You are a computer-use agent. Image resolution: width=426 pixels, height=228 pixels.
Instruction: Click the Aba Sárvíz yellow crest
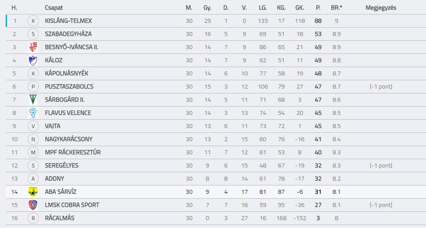pyautogui.click(x=33, y=192)
